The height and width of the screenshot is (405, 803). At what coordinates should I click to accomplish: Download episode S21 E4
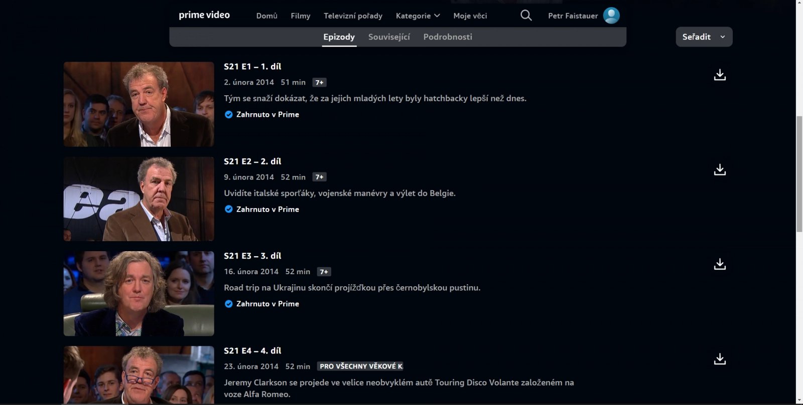click(720, 359)
